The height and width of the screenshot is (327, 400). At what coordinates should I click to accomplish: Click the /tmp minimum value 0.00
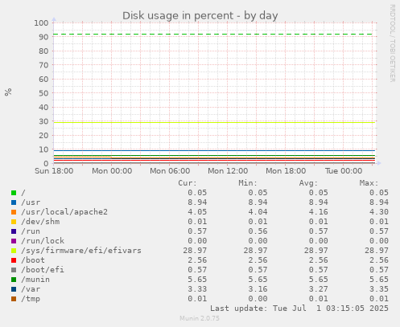click(x=258, y=299)
